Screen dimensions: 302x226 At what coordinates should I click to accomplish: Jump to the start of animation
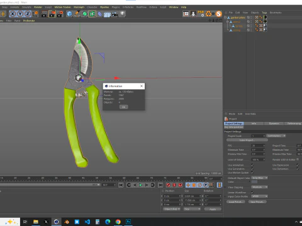coord(121,185)
